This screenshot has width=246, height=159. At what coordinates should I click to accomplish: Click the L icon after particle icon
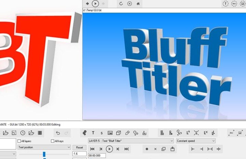tap(144, 133)
